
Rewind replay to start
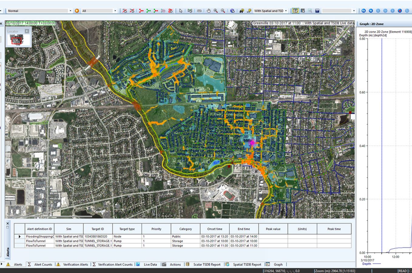click(363, 11)
